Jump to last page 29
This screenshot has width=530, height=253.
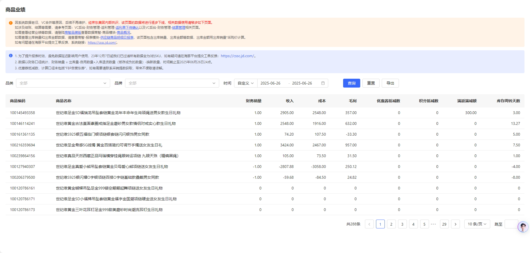(x=444, y=224)
